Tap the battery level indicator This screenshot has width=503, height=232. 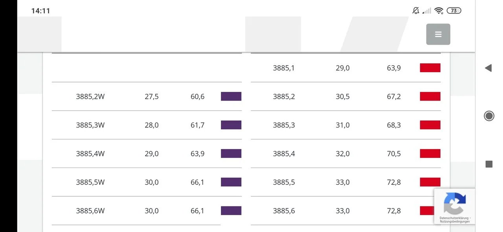[x=454, y=11]
